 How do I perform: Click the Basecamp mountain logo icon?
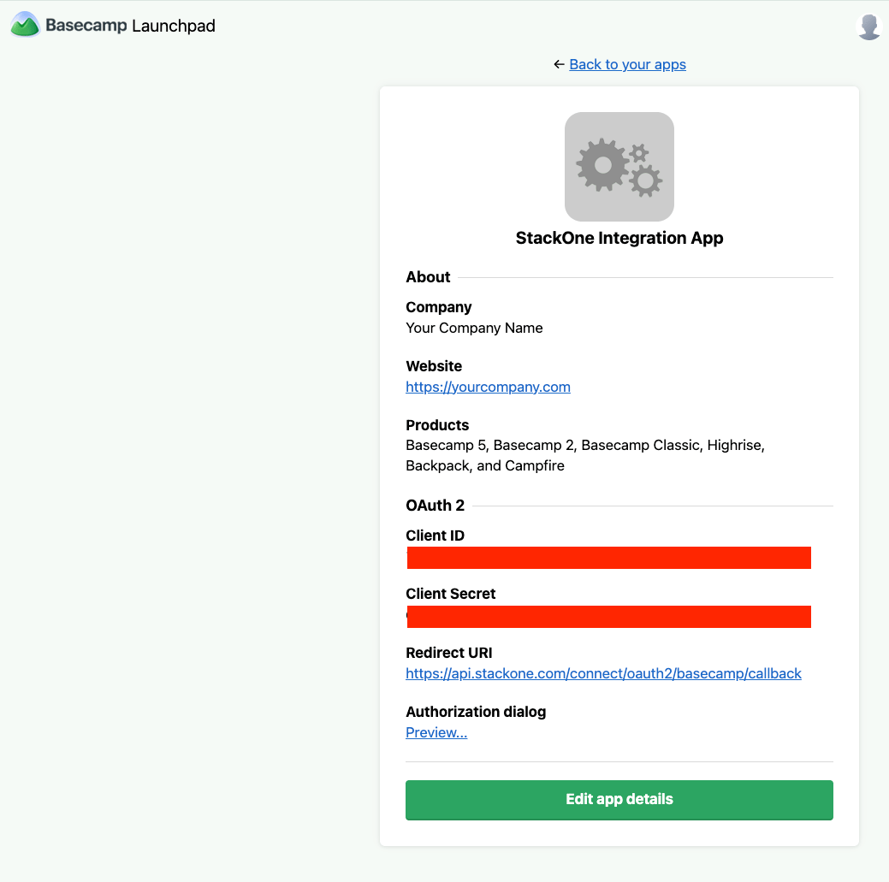pyautogui.click(x=25, y=25)
